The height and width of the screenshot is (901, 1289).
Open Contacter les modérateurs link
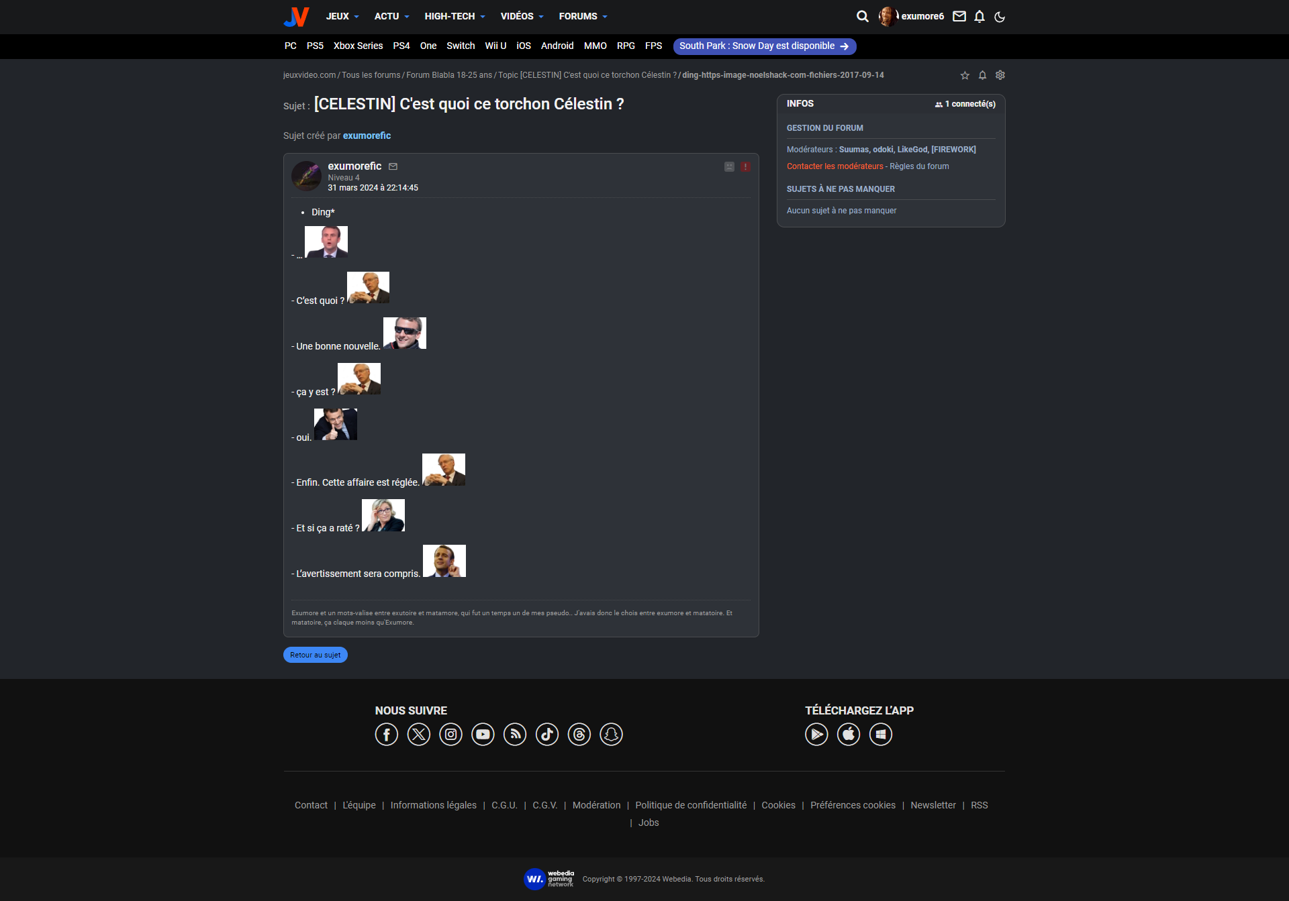click(834, 166)
